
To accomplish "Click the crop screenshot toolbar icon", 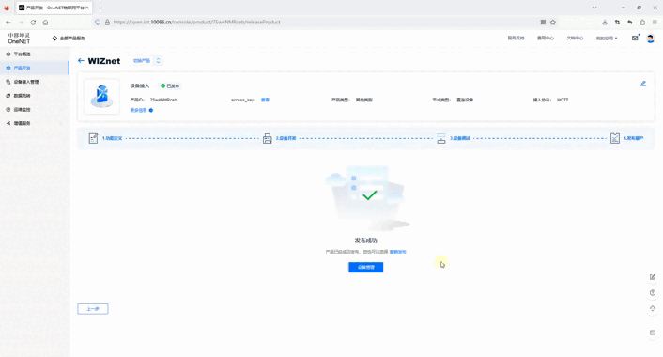I will (617, 22).
